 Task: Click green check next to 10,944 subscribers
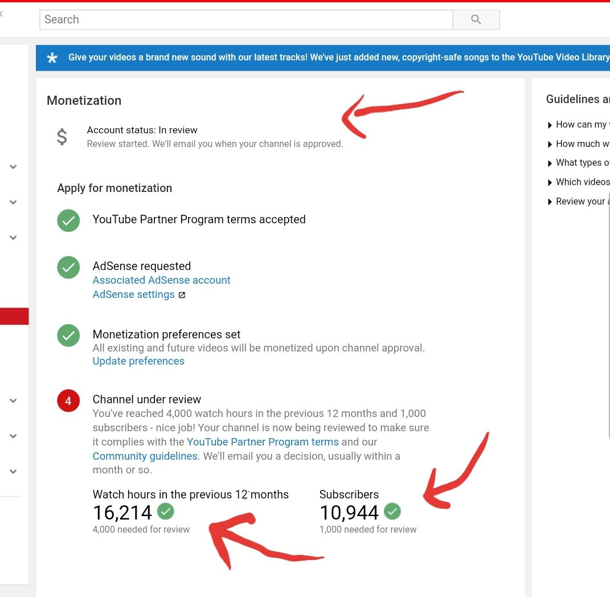[392, 511]
